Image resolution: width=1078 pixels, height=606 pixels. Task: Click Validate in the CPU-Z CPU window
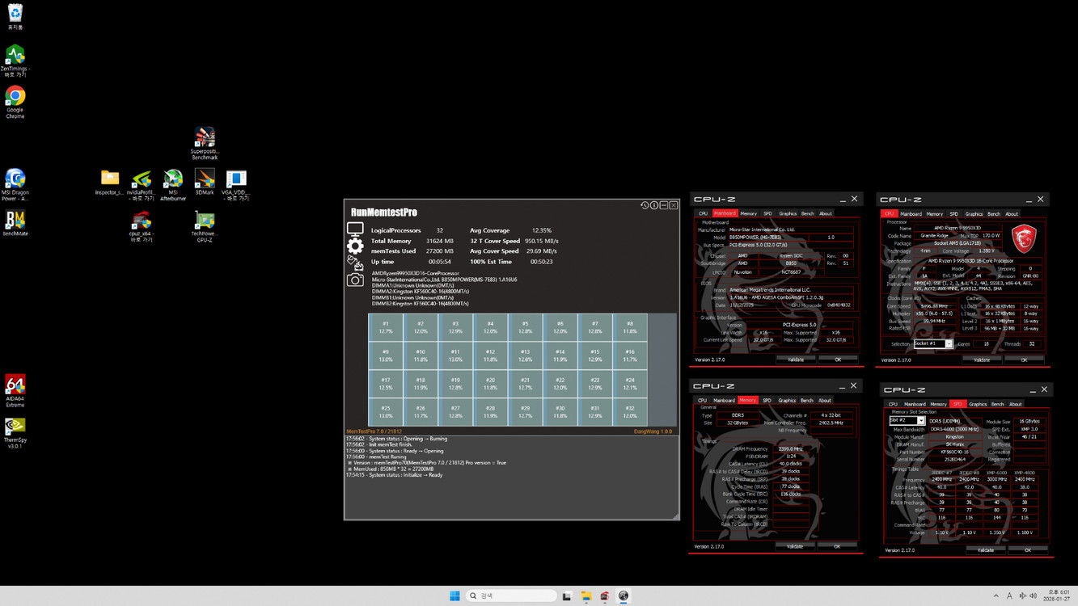click(x=982, y=360)
